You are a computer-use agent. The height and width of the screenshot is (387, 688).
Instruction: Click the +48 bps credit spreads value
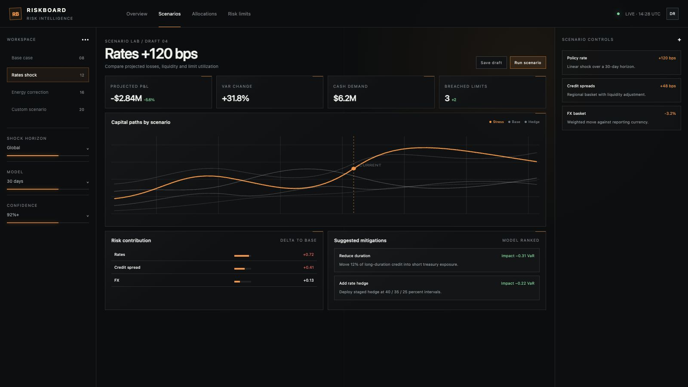[x=668, y=86]
